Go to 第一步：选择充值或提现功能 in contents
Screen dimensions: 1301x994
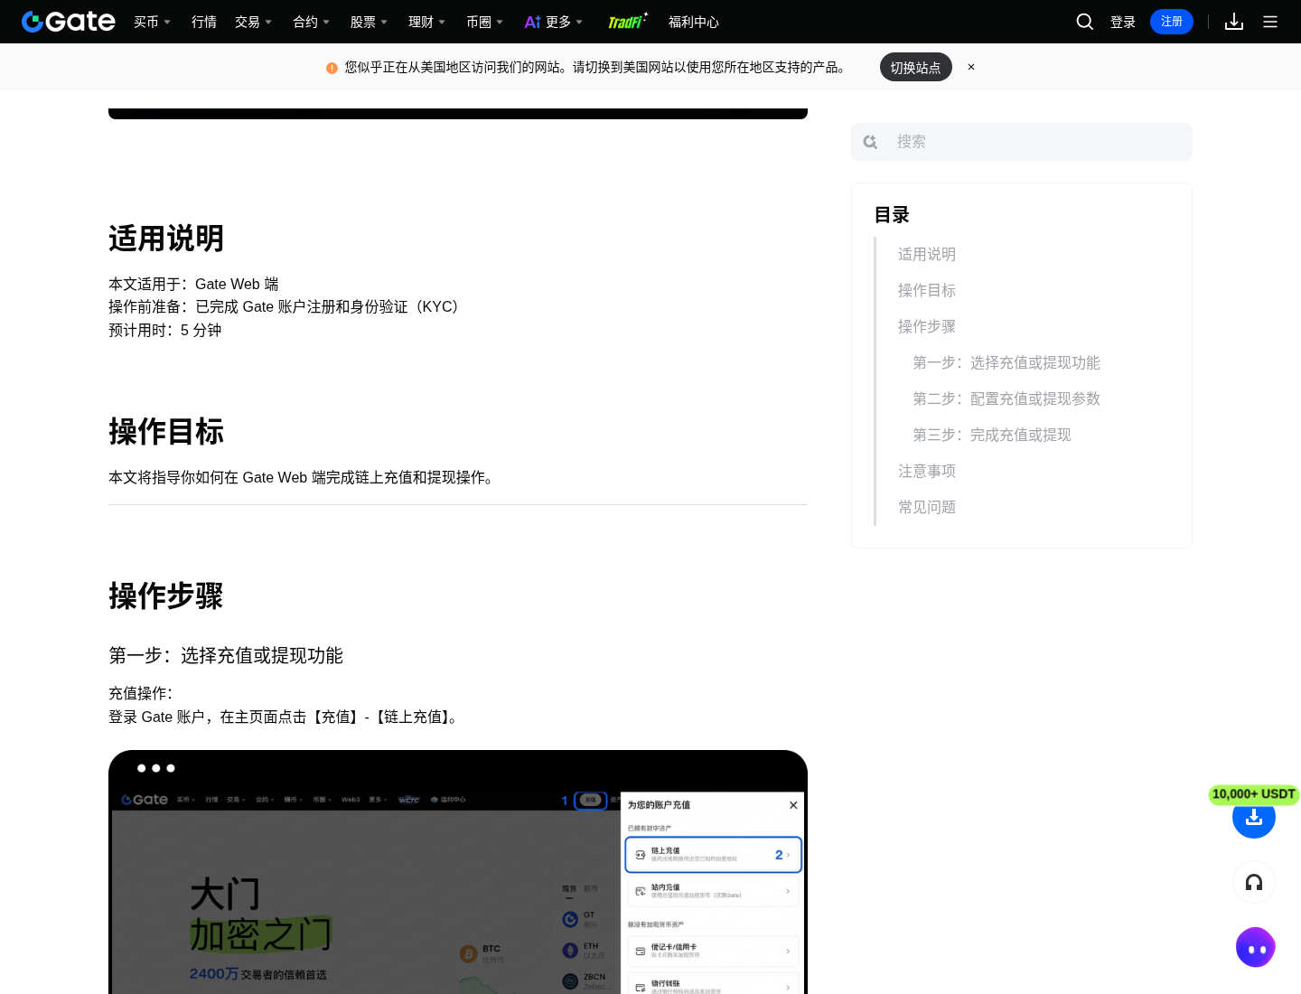[x=1006, y=363]
